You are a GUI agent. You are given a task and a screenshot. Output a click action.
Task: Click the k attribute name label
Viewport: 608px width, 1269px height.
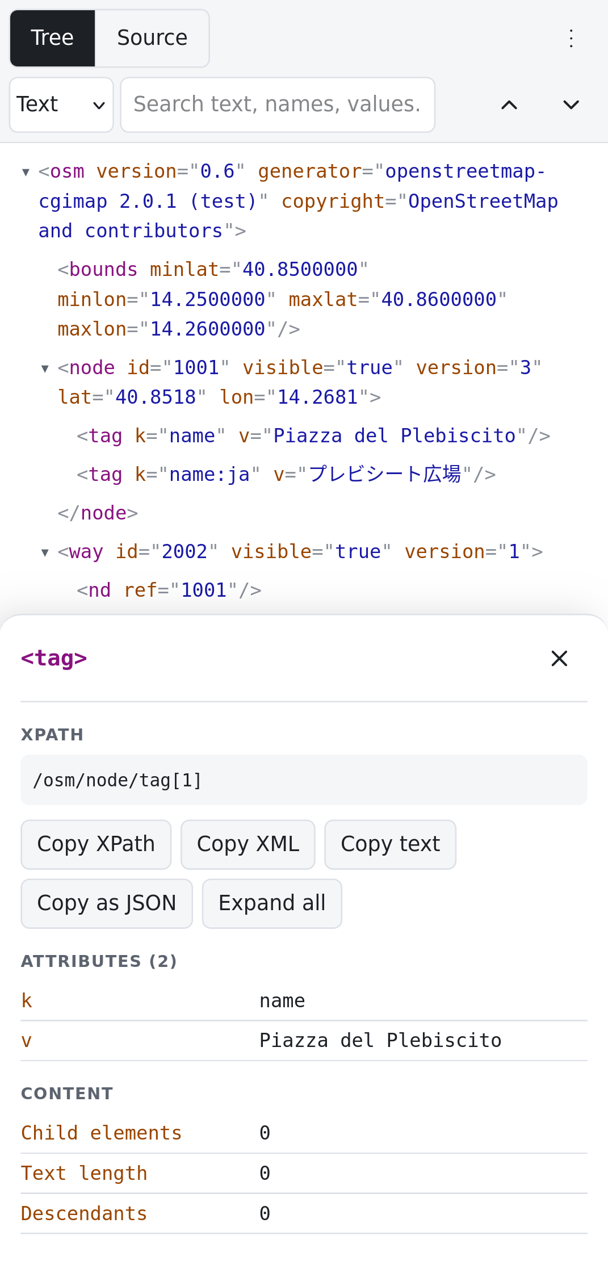(x=27, y=1000)
